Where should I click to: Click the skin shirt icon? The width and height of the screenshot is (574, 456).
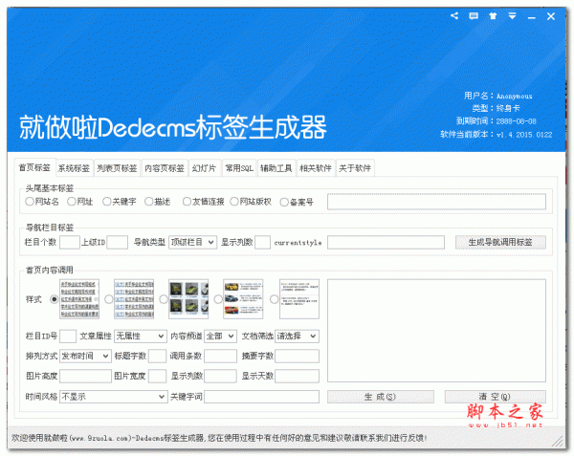coord(493,15)
